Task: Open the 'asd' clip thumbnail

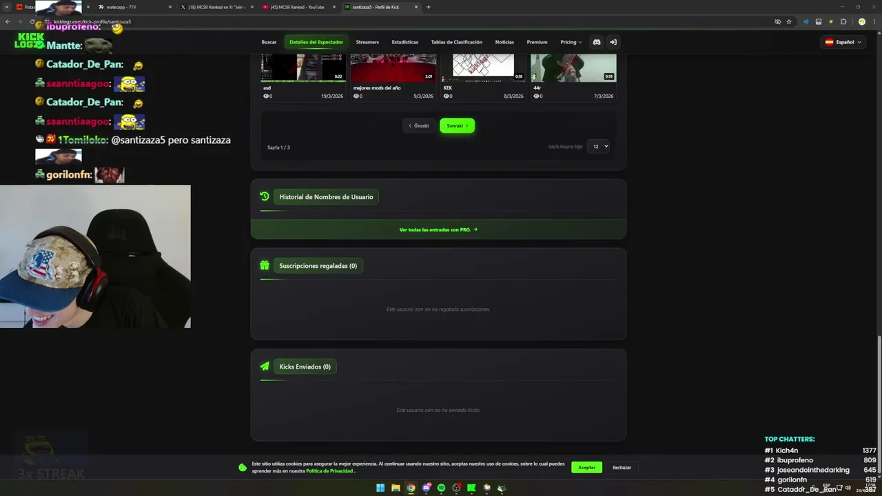Action: 303,68
